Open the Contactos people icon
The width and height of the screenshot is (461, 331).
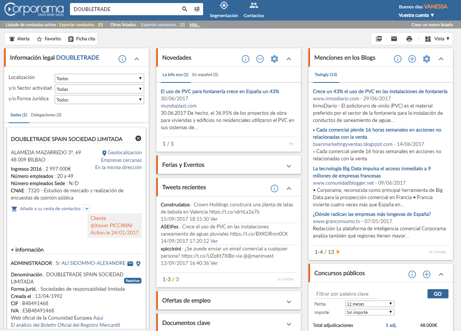pyautogui.click(x=254, y=5)
